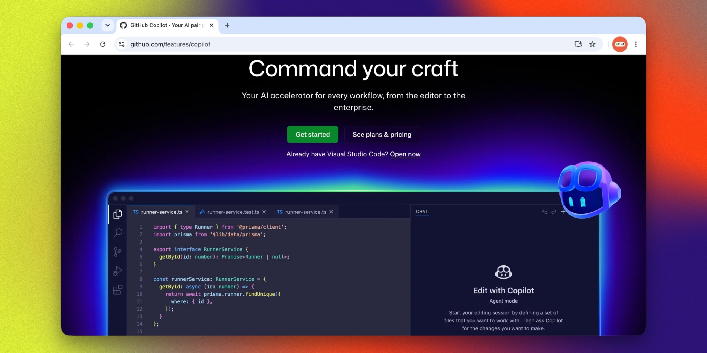Select the GitHub Copilot browser tab
This screenshot has height=353, width=707.
[167, 25]
